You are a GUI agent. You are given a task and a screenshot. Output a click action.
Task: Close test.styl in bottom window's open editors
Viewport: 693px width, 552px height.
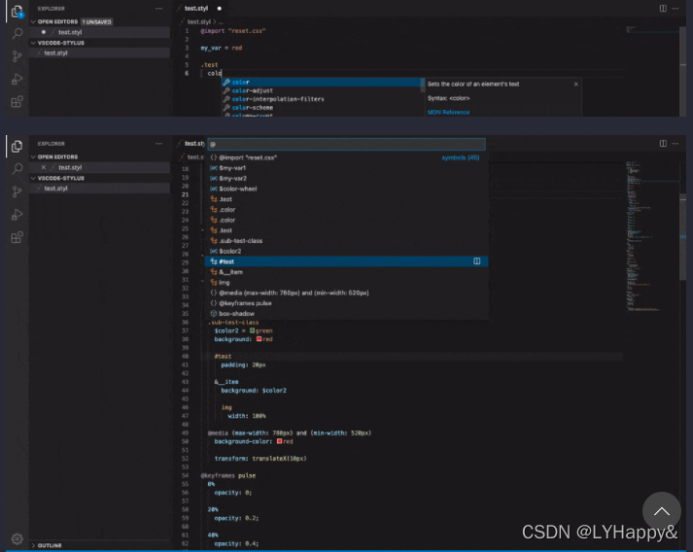(x=44, y=167)
